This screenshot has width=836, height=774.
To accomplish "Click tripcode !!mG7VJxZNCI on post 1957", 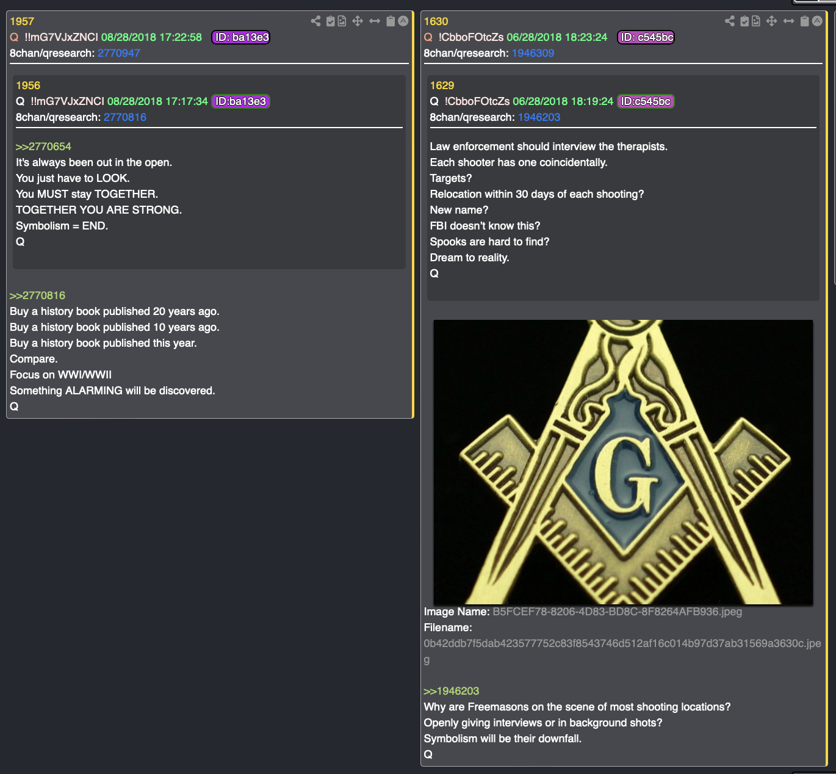I will (61, 37).
